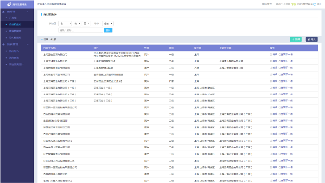
Task: Click the 别名 column header
Action: tap(96, 48)
